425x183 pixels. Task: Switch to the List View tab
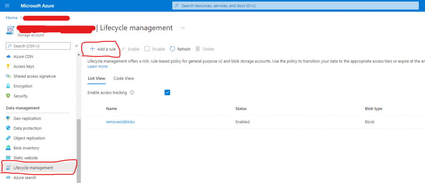(96, 78)
